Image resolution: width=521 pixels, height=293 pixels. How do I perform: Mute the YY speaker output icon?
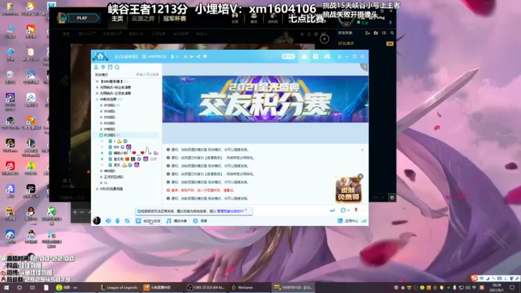108,221
